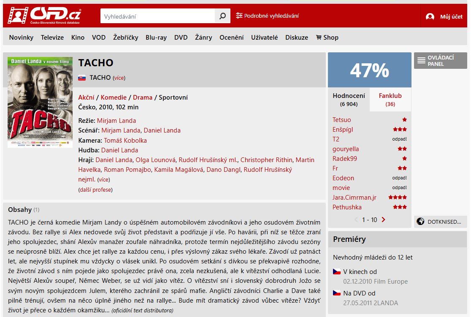Click the 47% rating box
This screenshot has width=471, height=317.
point(369,70)
